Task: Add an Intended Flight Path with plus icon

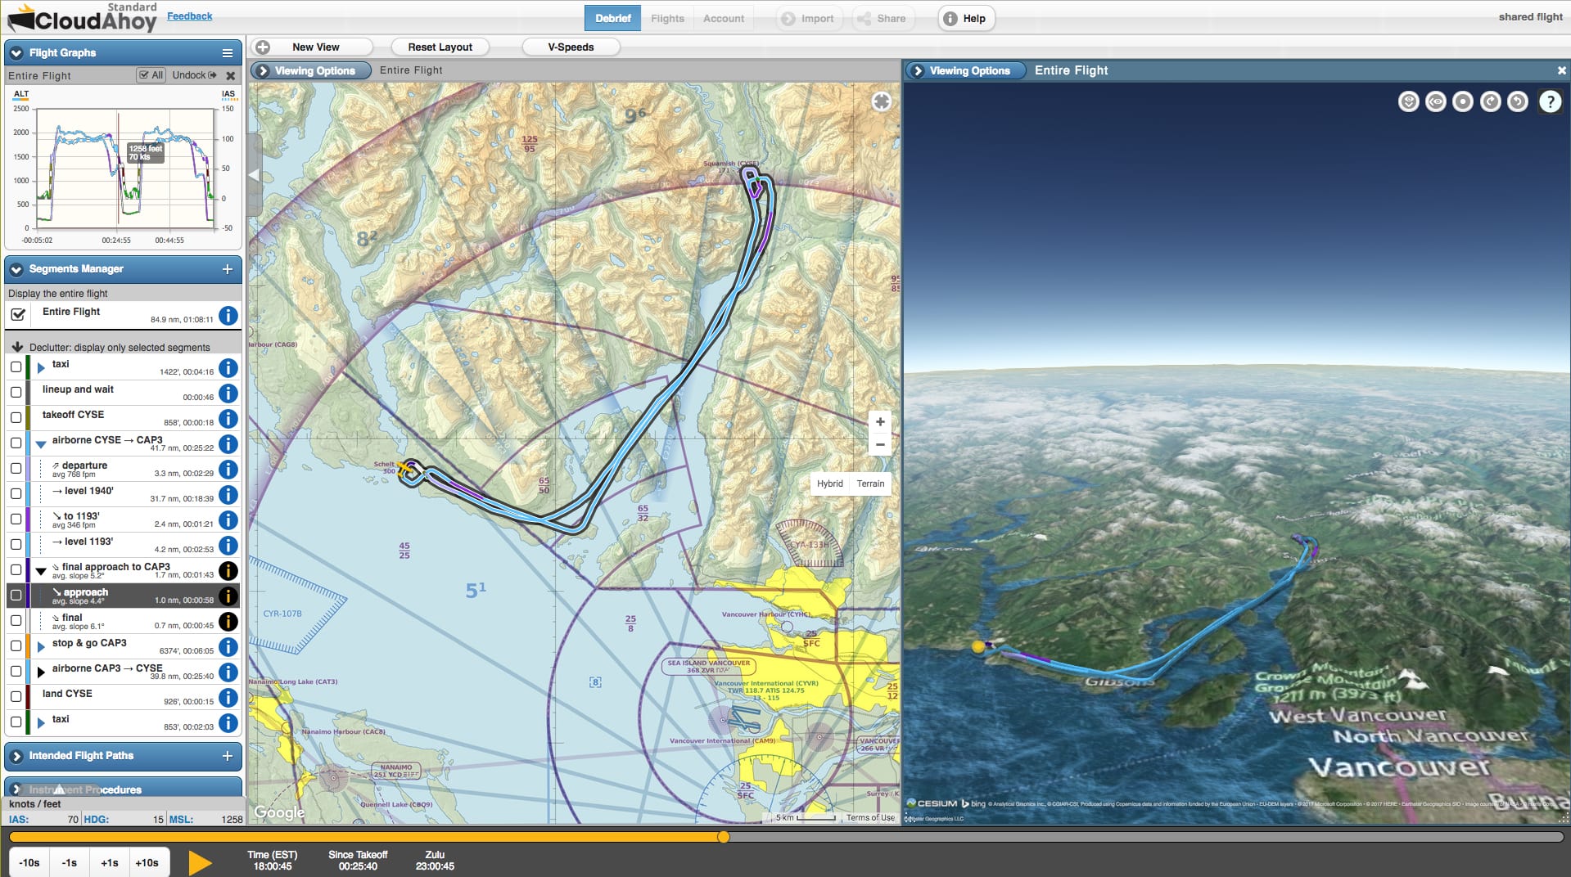Action: click(x=228, y=756)
